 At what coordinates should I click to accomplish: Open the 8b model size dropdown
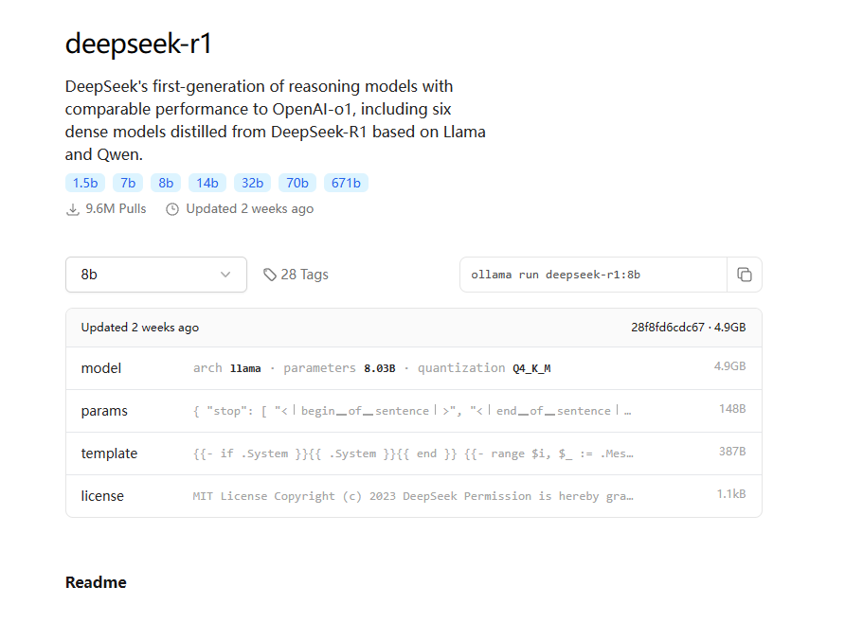point(156,275)
